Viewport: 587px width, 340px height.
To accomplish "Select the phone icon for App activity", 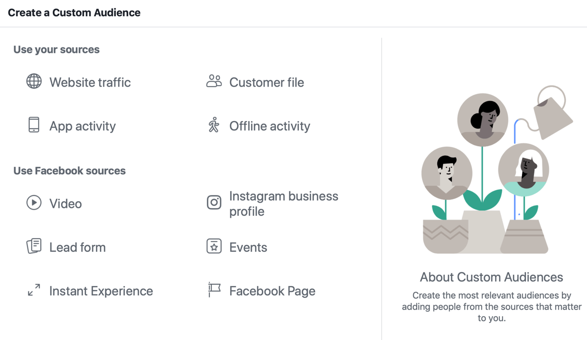I will tap(33, 126).
